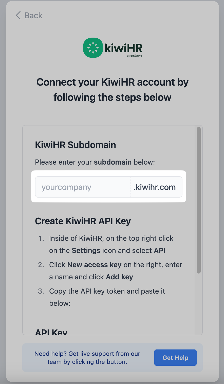Click the 'Create KiwiHR API Key' heading
Viewport: 224px width, 384px height.
(x=83, y=221)
